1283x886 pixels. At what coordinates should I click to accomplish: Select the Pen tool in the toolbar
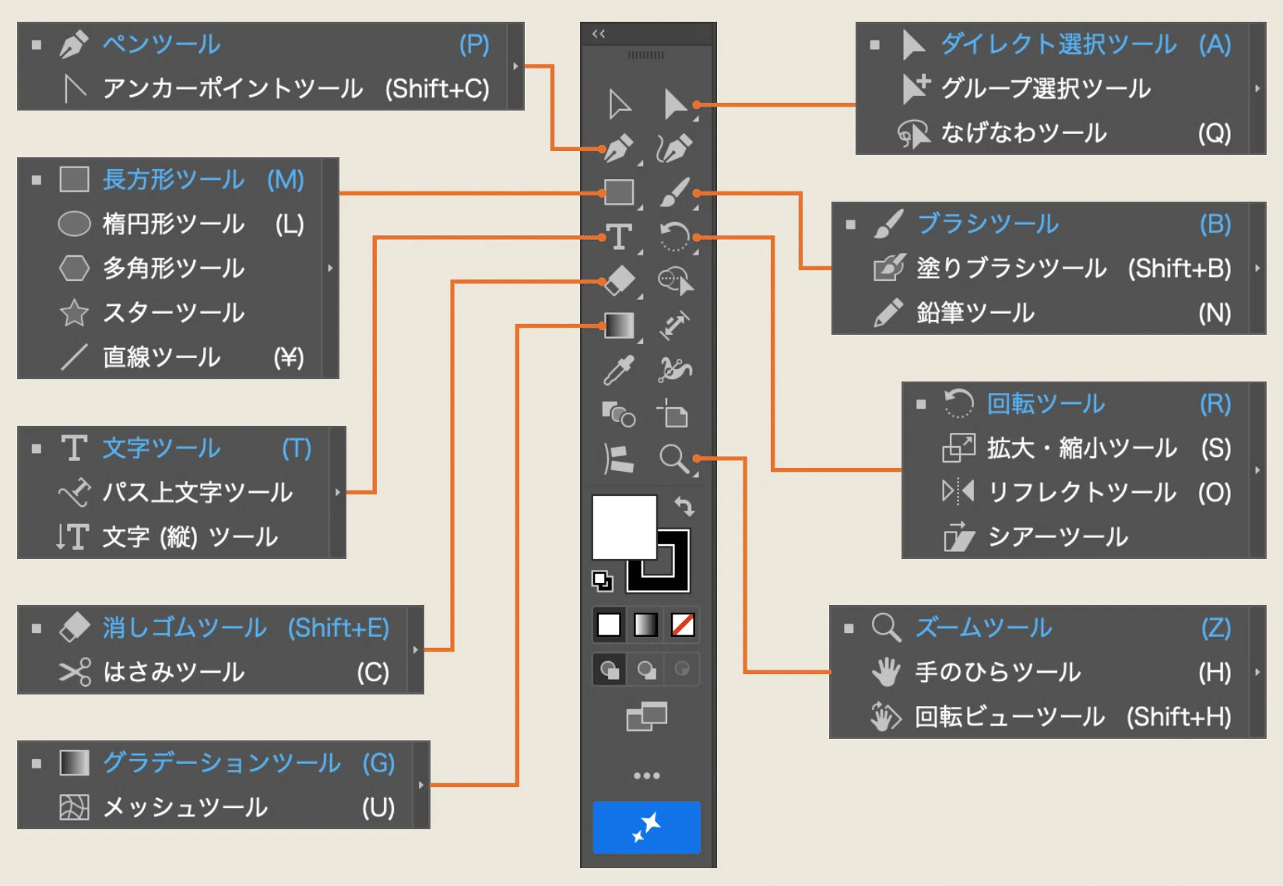[620, 149]
